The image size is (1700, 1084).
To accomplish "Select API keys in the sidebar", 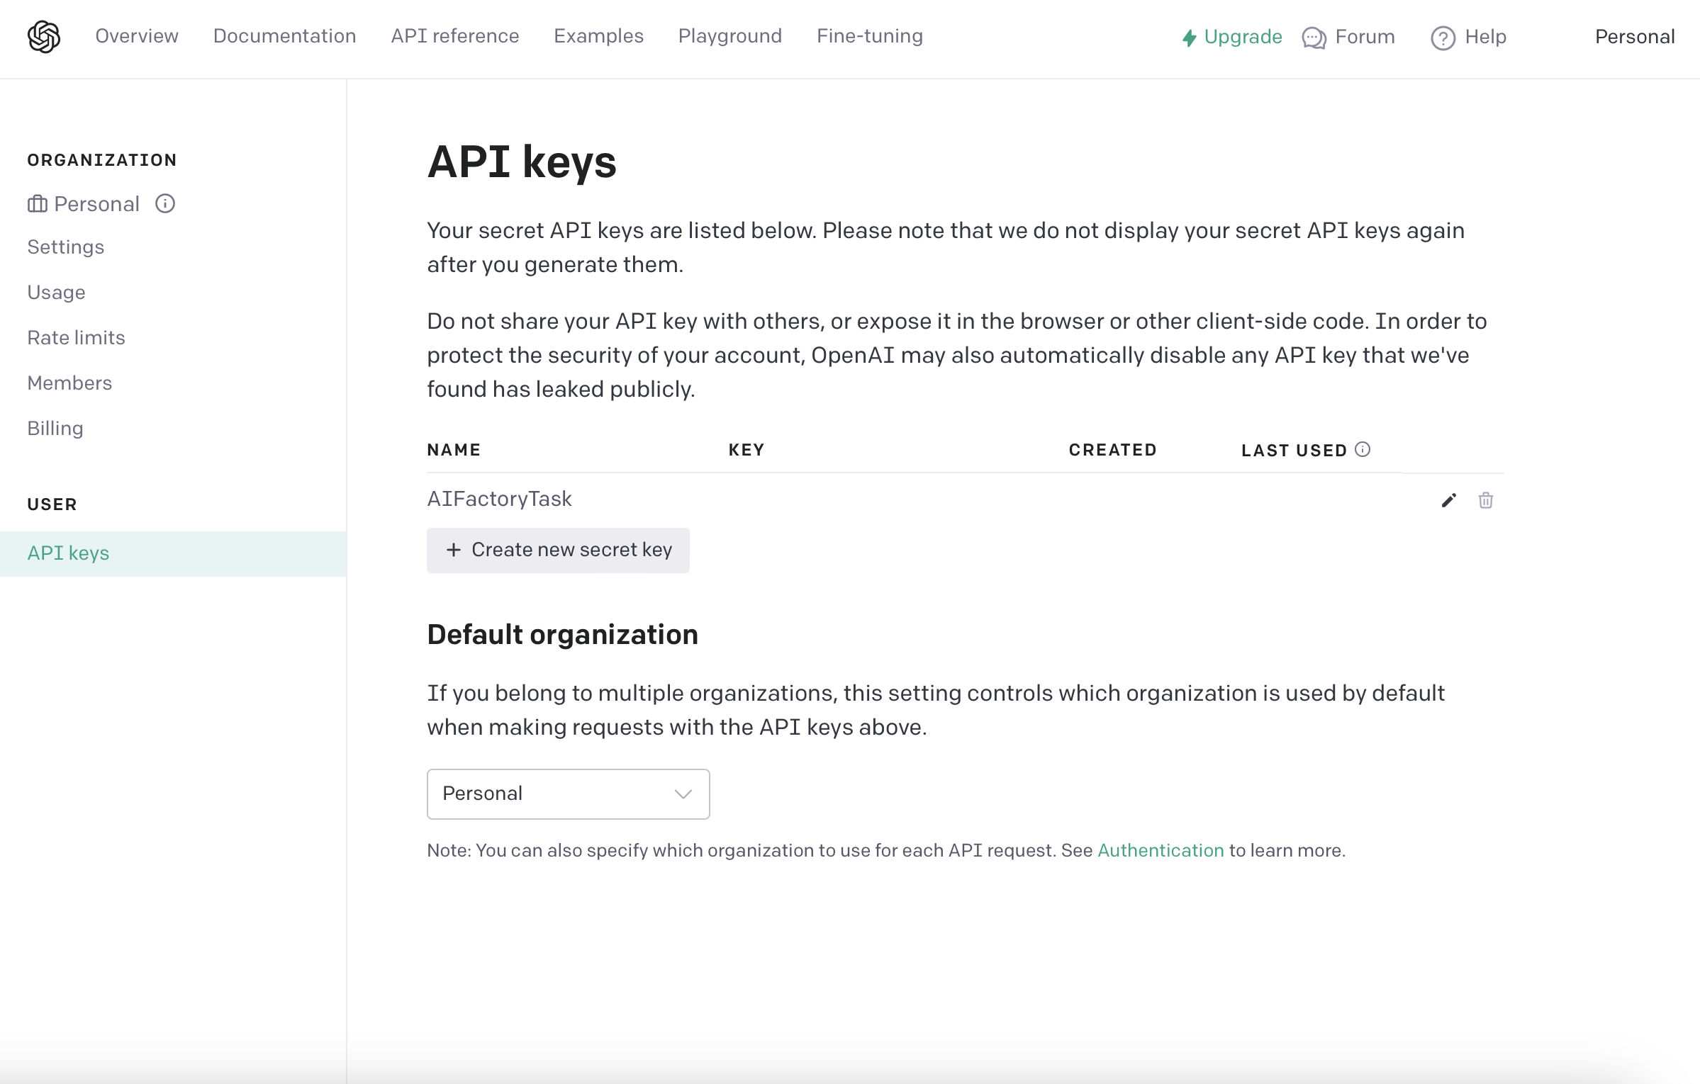I will (x=173, y=553).
